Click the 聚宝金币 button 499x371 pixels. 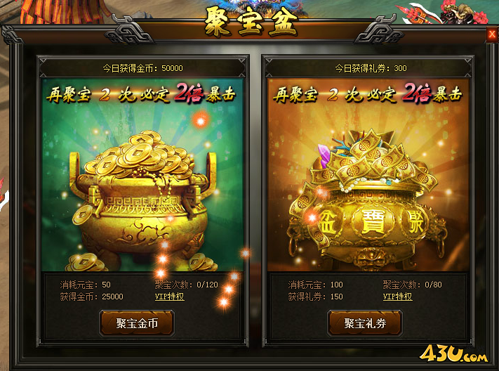tap(137, 323)
